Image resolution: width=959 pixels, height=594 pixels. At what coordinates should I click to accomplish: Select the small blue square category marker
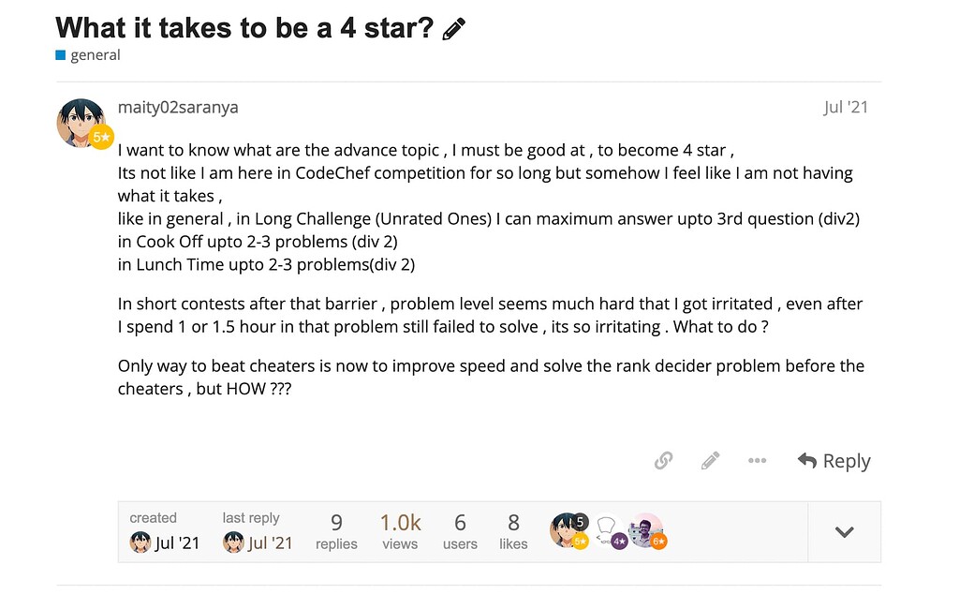(60, 55)
